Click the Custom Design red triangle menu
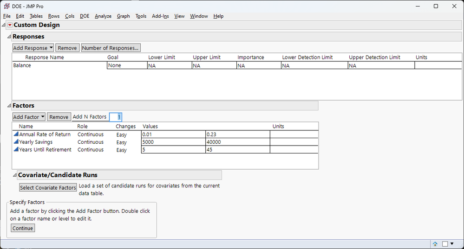The height and width of the screenshot is (249, 464). coord(10,25)
